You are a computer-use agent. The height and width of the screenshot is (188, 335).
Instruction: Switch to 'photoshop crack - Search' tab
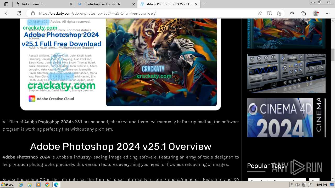point(106,4)
